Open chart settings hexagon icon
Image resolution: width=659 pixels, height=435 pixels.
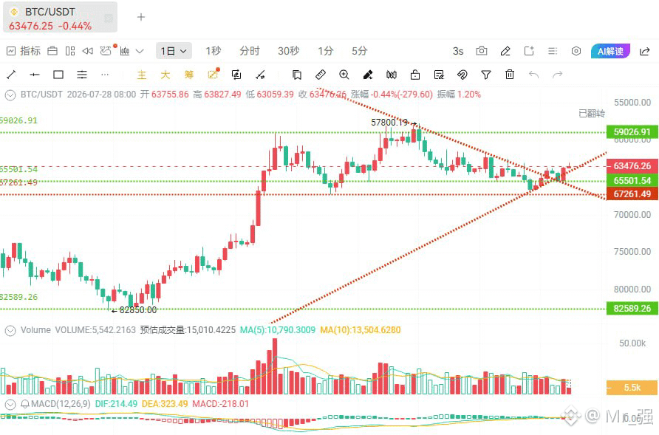coord(576,51)
